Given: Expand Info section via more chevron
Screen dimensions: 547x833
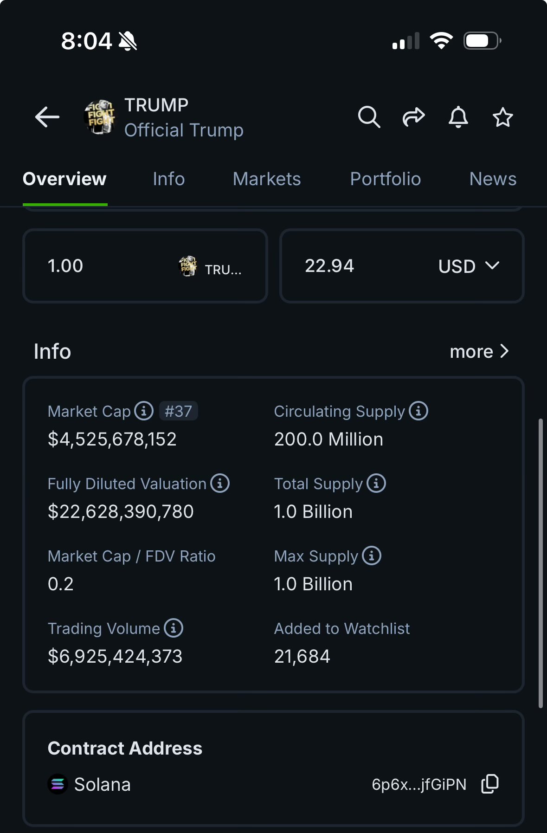Looking at the screenshot, I should (480, 351).
